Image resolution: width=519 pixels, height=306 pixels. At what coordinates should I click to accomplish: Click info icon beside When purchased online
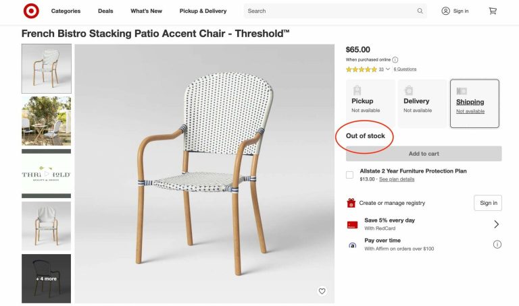[395, 60]
